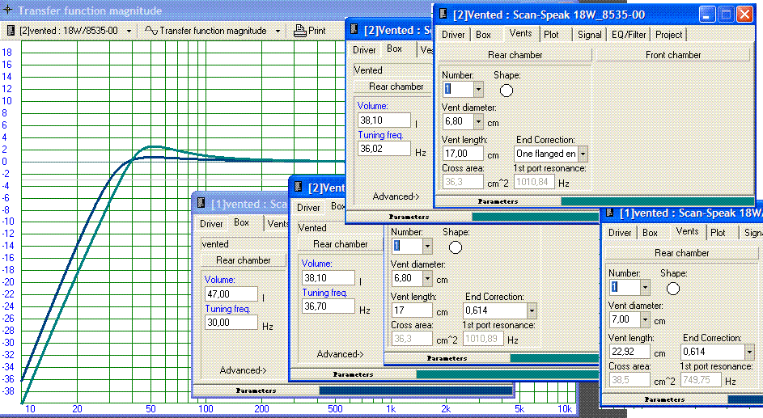Click the Print printer icon in toolbar
Screen dimensions: 763x418
point(299,31)
